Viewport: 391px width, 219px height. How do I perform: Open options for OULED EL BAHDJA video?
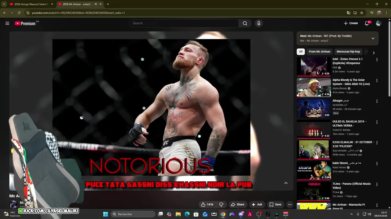[377, 122]
